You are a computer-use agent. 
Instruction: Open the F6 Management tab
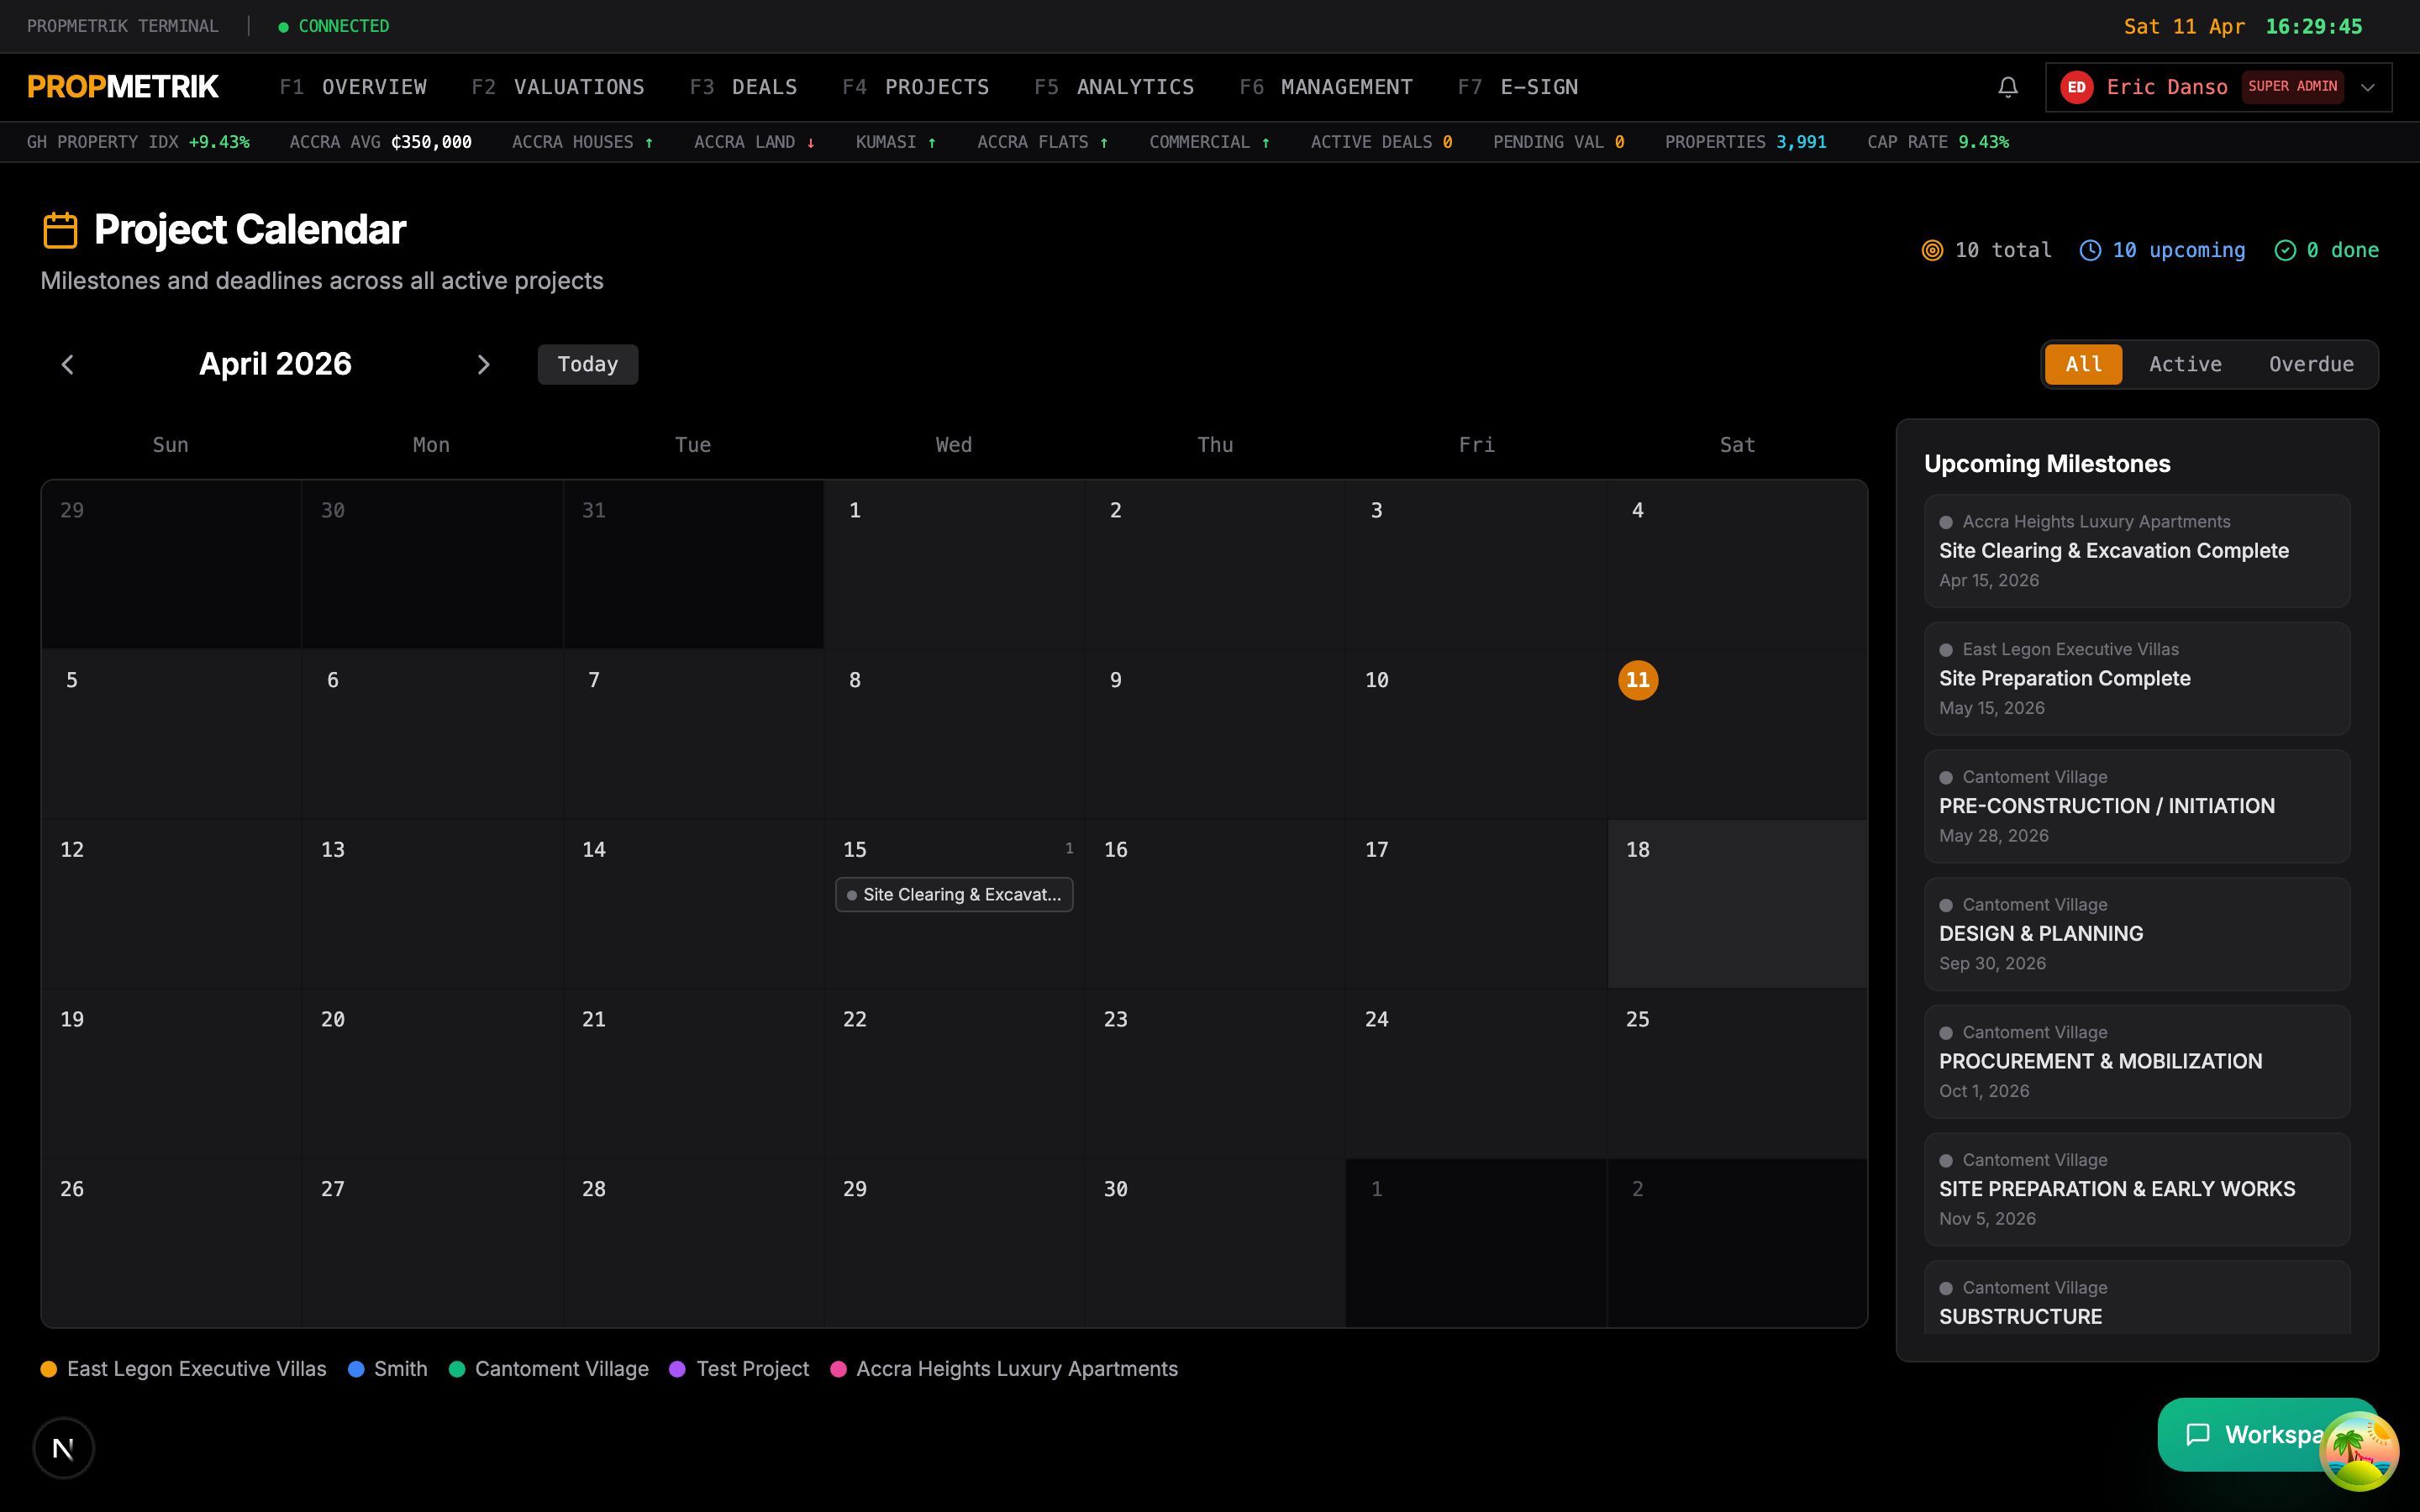click(x=1326, y=87)
